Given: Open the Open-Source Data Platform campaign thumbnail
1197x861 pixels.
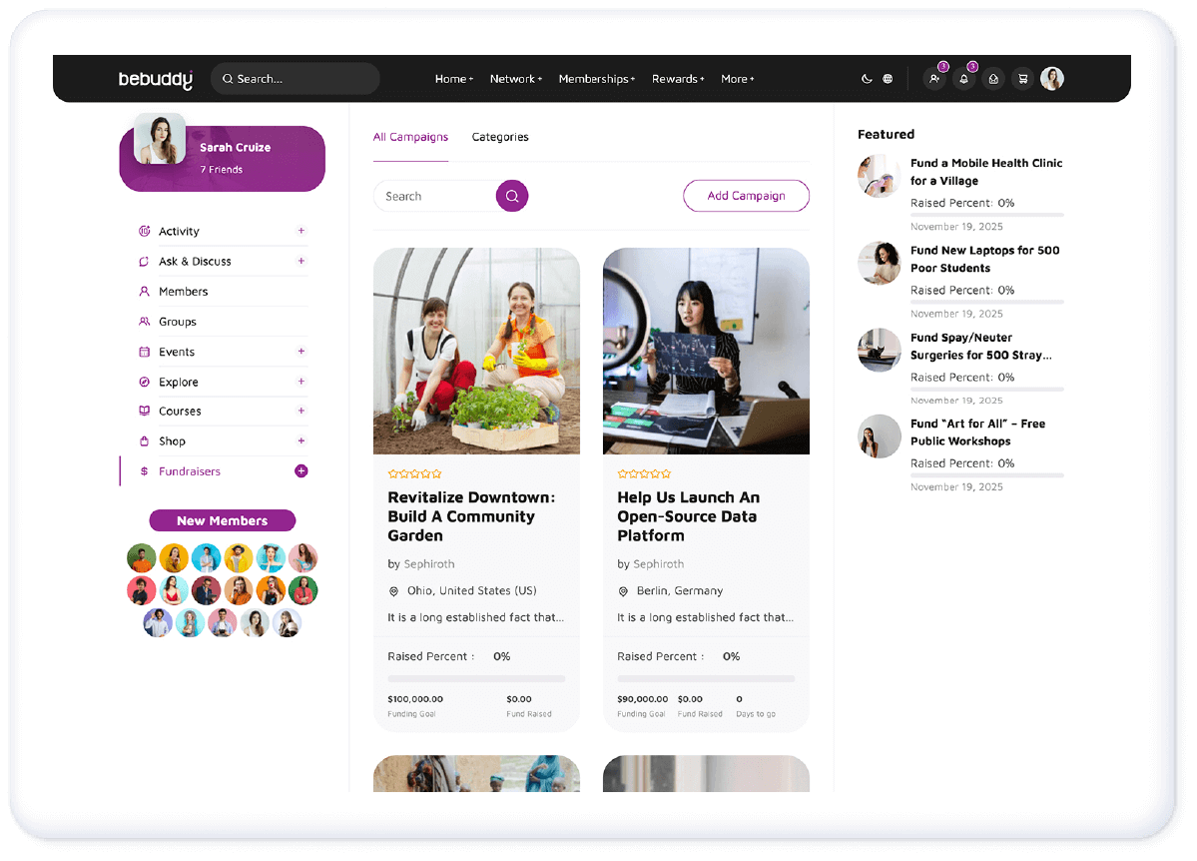Looking at the screenshot, I should click(706, 351).
